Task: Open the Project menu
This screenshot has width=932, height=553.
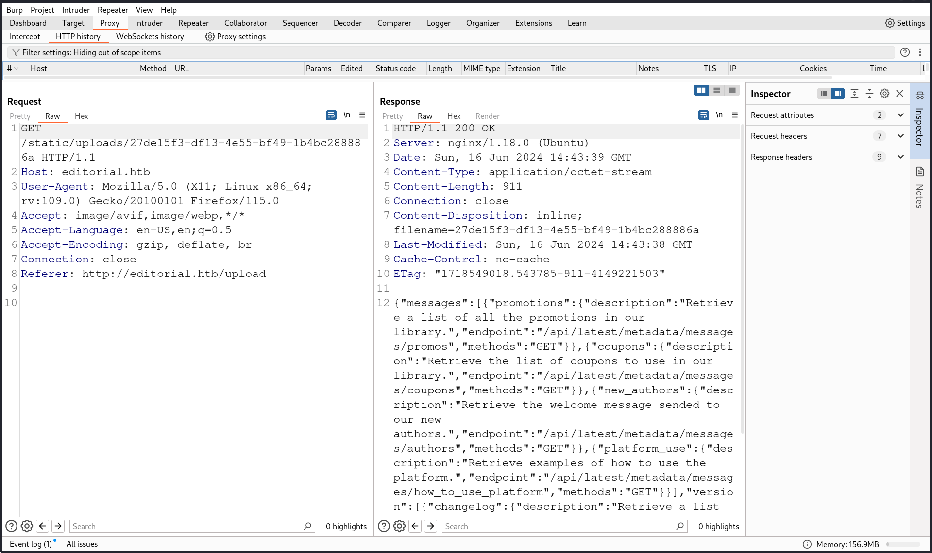Action: coord(42,10)
